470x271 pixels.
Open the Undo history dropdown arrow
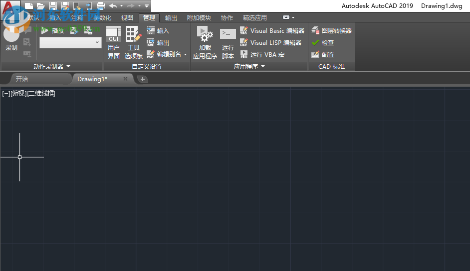(x=121, y=5)
